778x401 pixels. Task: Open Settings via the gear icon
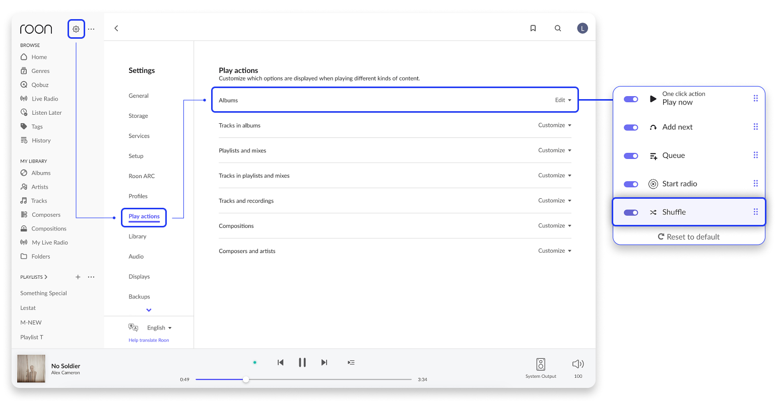pyautogui.click(x=76, y=29)
